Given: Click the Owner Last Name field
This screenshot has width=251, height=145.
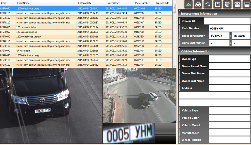Looking at the screenshot, I should coord(230,81).
